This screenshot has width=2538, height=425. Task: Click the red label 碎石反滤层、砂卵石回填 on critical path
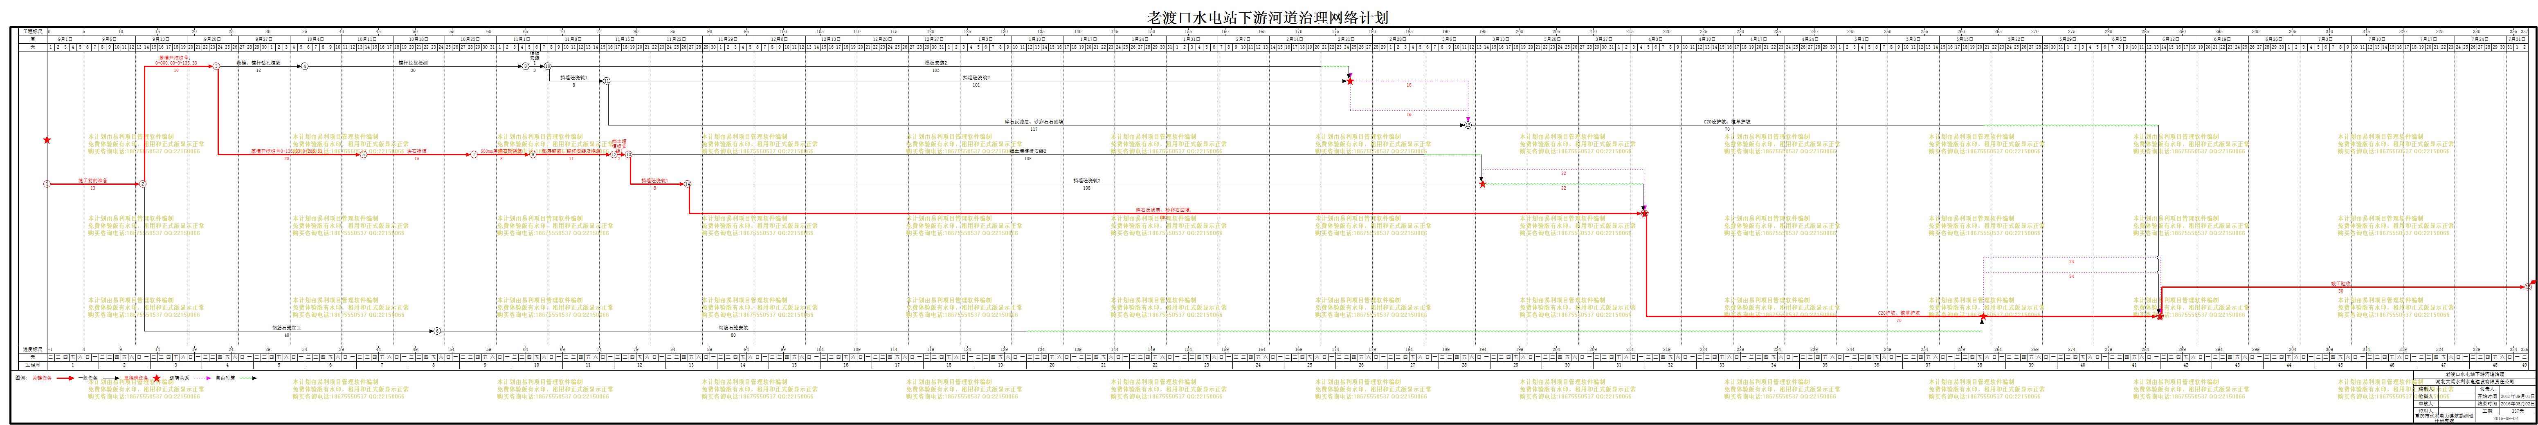click(1162, 210)
